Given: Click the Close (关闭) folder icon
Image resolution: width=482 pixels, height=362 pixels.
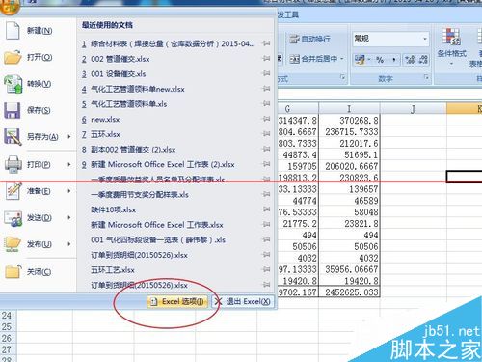Looking at the screenshot, I should click(x=13, y=272).
